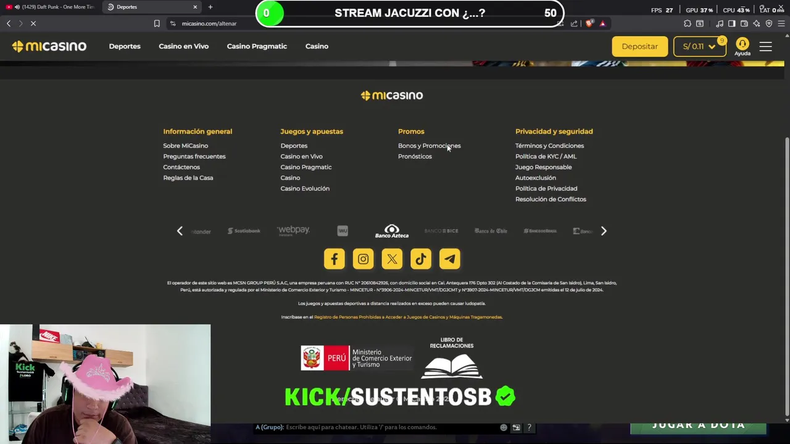Image resolution: width=790 pixels, height=444 pixels.
Task: Toggle the browser sidebar panel icon
Action: 732,23
